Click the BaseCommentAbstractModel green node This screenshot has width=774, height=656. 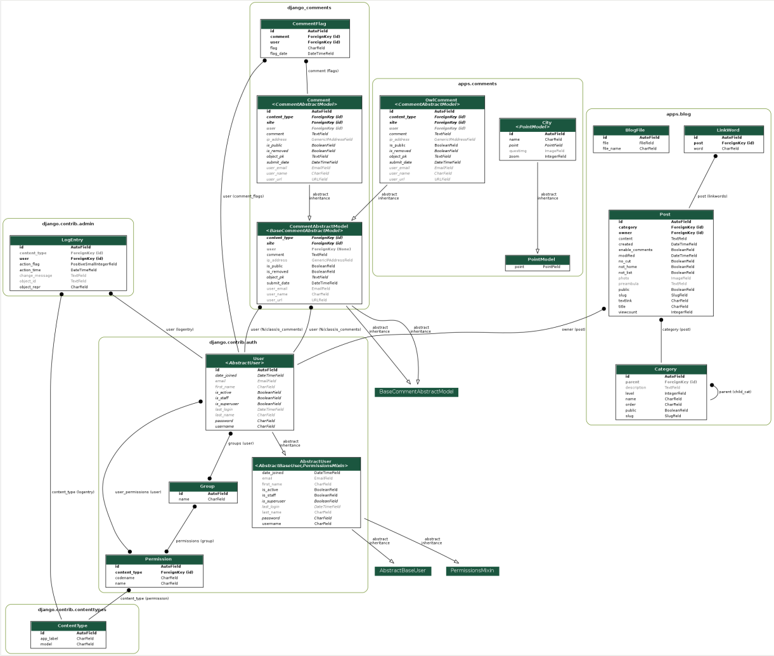[x=417, y=392]
